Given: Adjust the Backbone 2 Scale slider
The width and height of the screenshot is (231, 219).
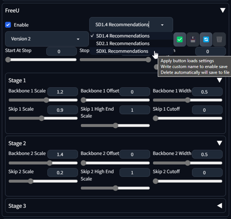Looking at the screenshot, I should (43, 163).
